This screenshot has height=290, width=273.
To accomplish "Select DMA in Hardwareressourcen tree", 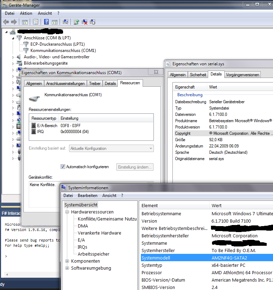I will click(x=83, y=226).
